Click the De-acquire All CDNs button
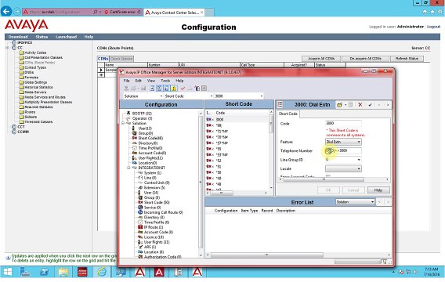The image size is (445, 282). pos(365,59)
